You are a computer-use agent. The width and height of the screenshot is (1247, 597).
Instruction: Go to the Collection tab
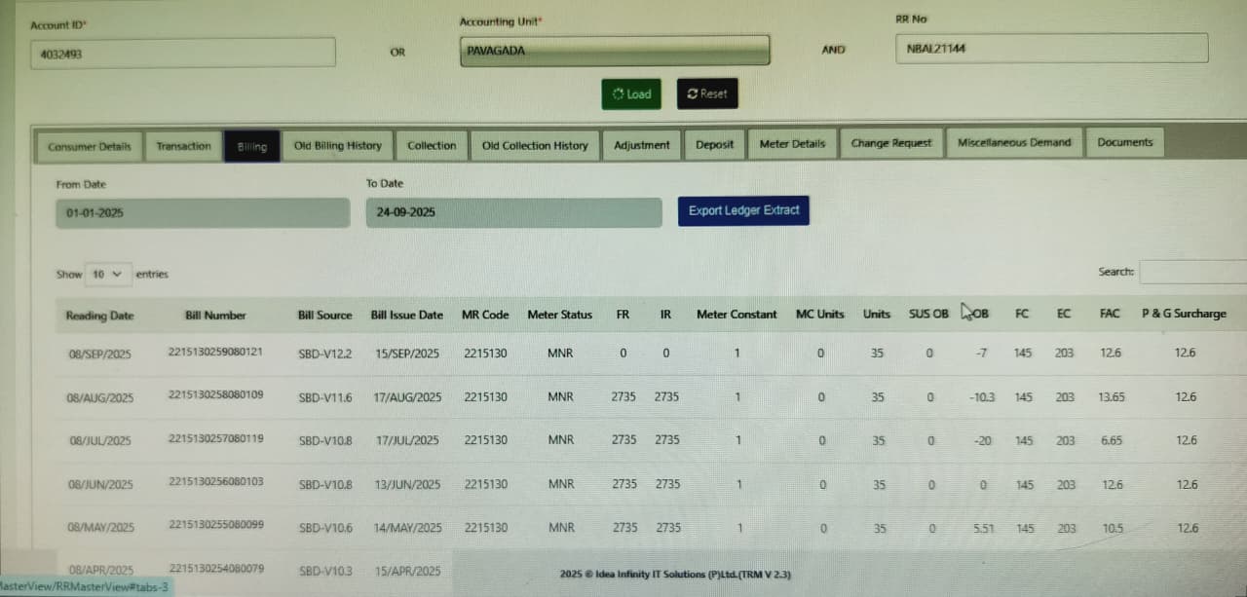(x=432, y=145)
